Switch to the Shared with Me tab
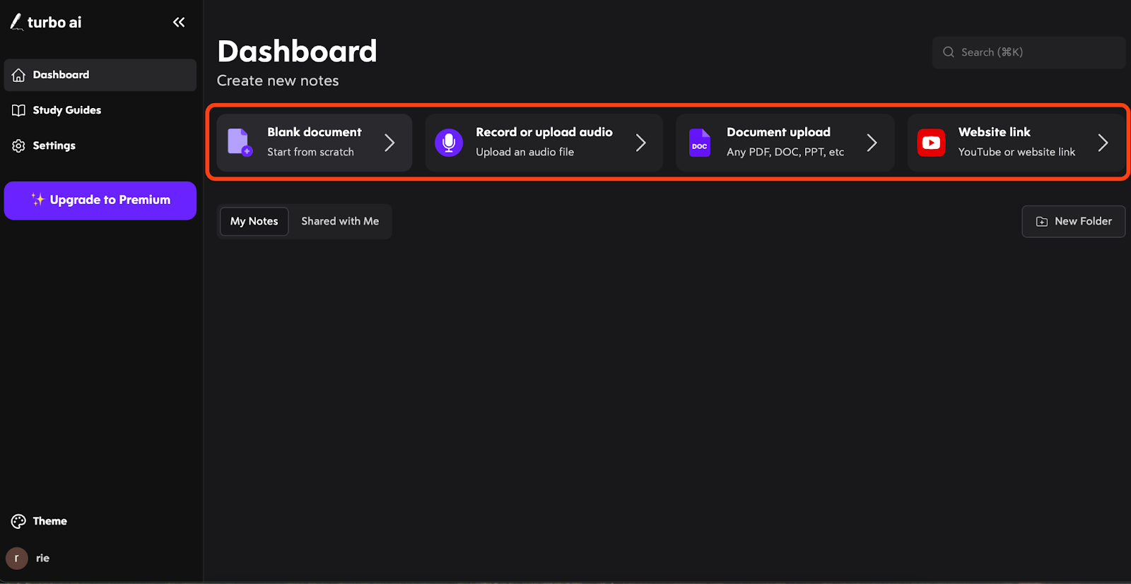The height and width of the screenshot is (584, 1131). tap(340, 221)
